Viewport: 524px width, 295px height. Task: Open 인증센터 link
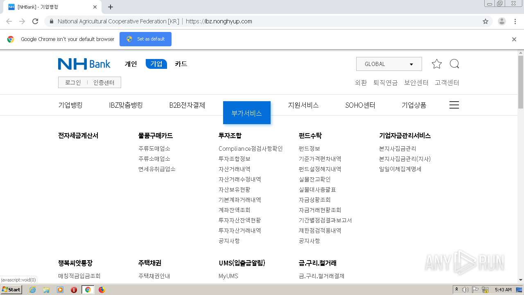click(104, 82)
